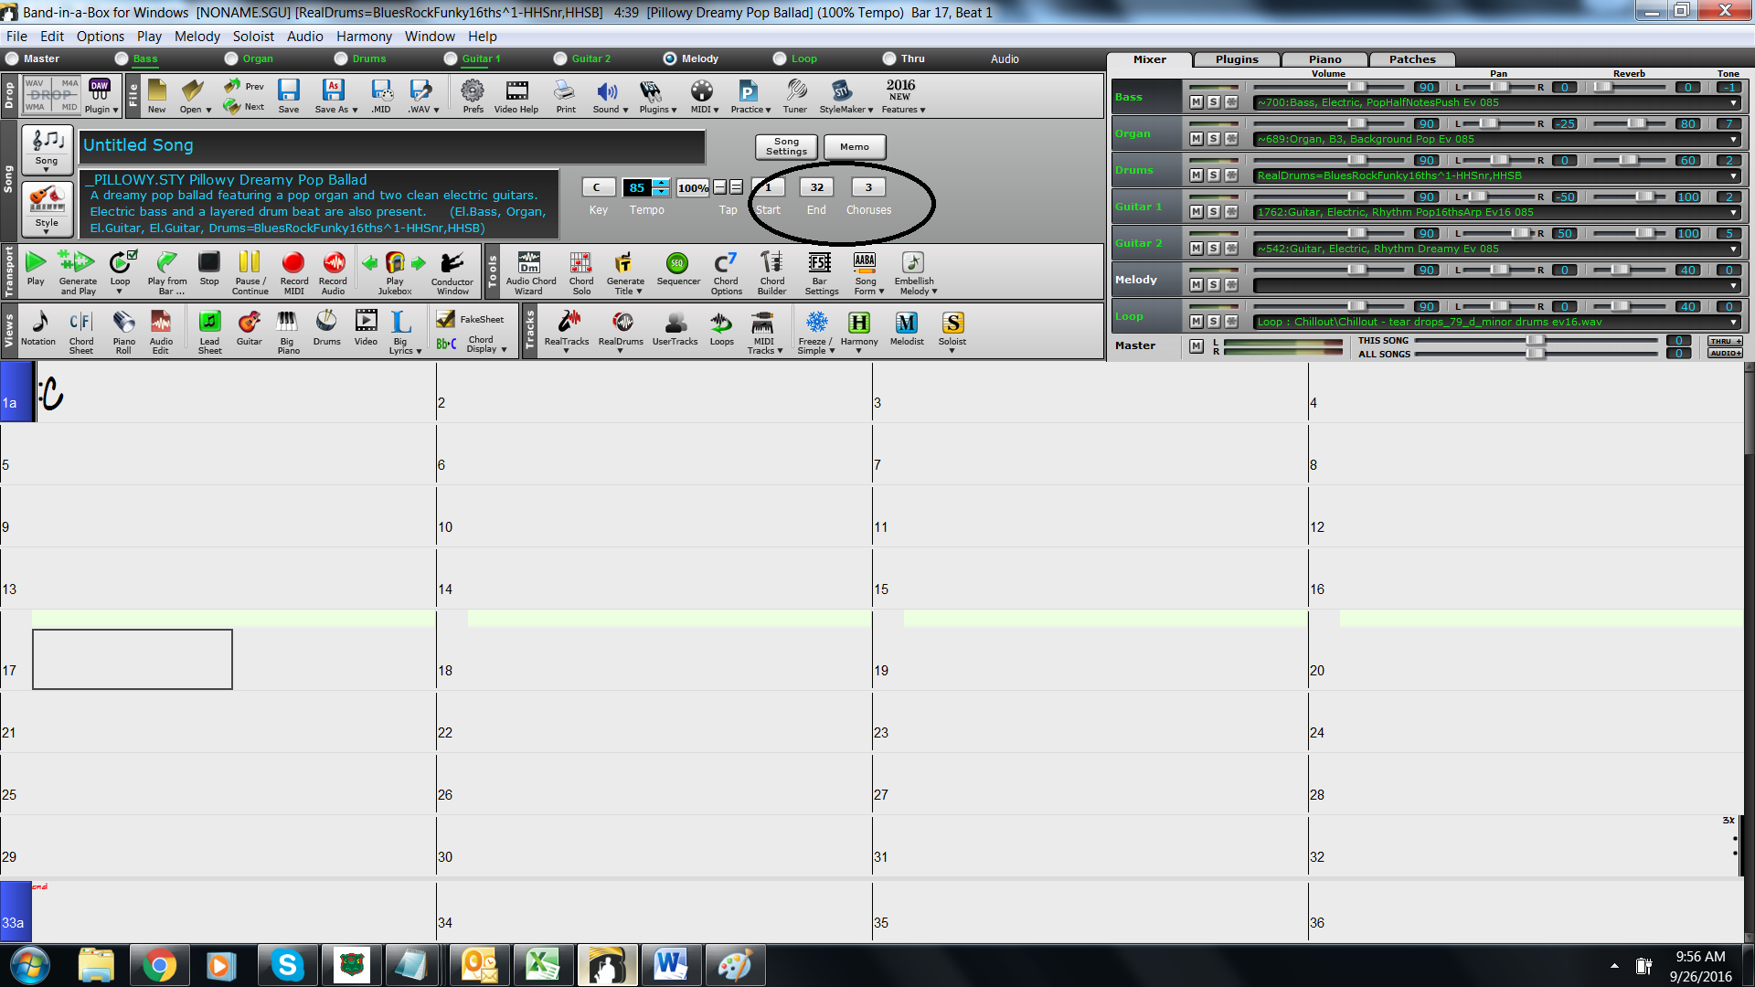Screen dimensions: 1755x987
Task: Expand the Bass instrument dropdown
Action: point(1733,102)
